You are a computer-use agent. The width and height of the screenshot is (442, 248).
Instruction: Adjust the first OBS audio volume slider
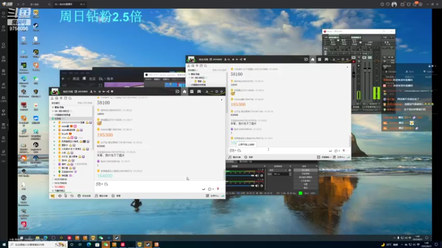pyautogui.click(x=240, y=176)
